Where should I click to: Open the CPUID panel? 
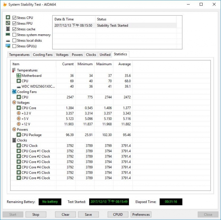[x=118, y=214]
